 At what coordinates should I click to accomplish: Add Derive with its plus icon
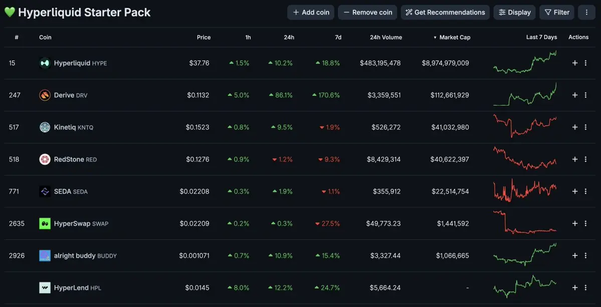click(574, 95)
